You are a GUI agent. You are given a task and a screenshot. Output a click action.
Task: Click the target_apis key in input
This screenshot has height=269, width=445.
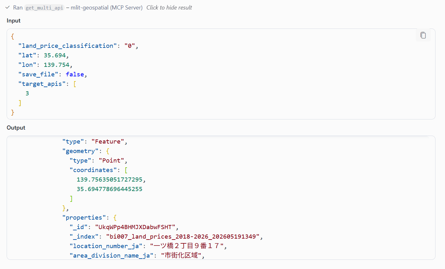(42, 84)
